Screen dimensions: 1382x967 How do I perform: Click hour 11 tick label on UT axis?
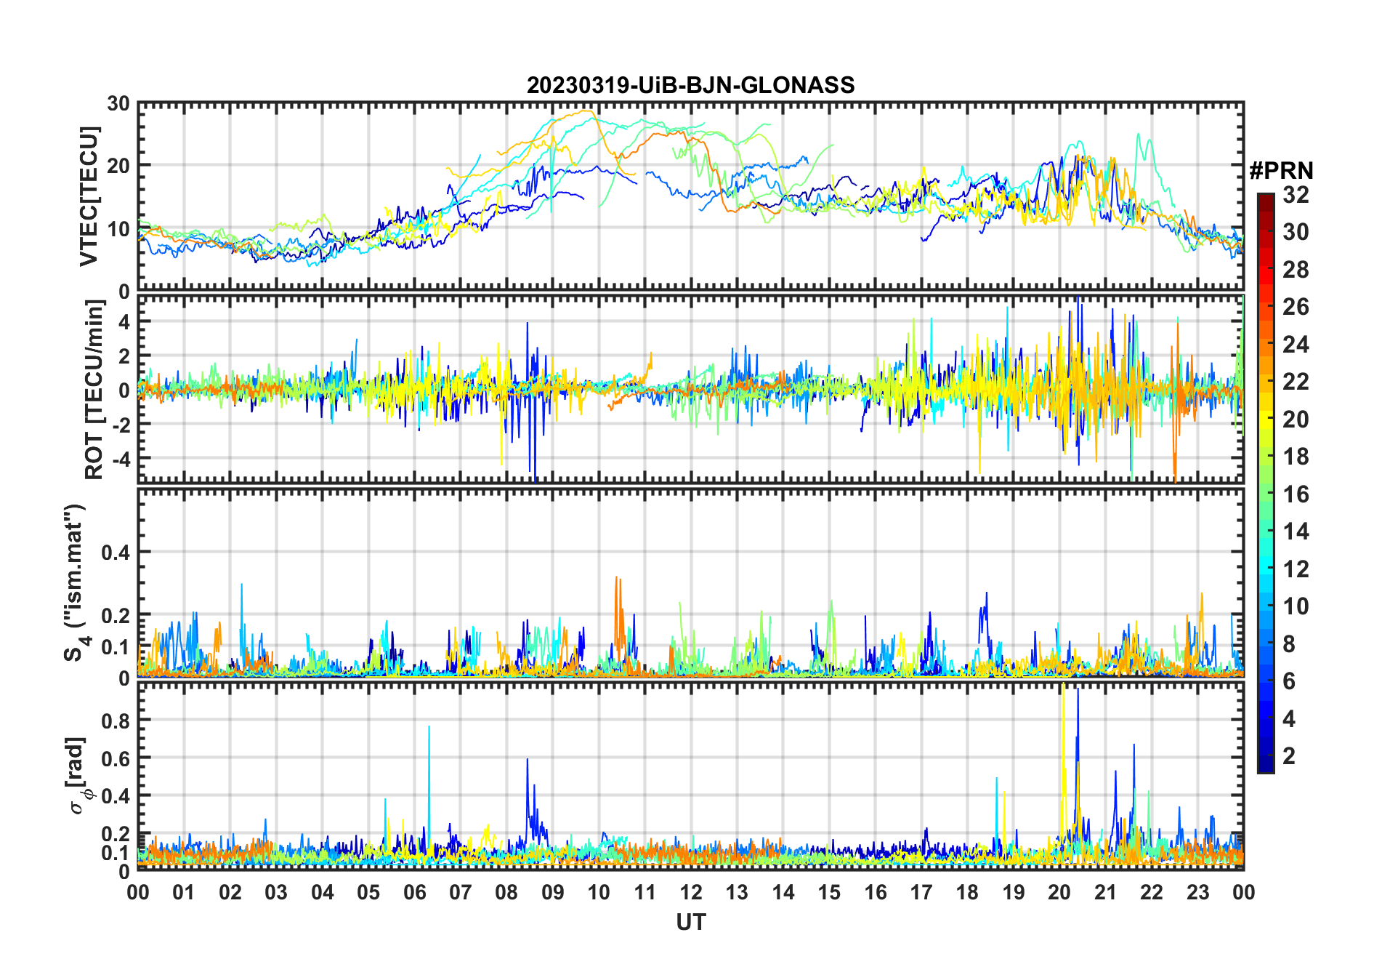644,892
